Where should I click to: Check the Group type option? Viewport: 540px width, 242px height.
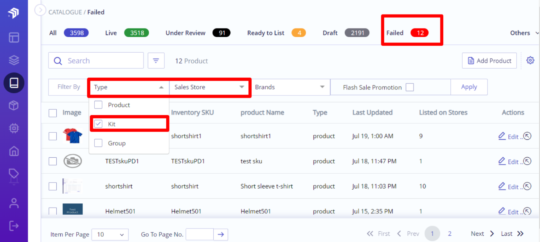[98, 143]
